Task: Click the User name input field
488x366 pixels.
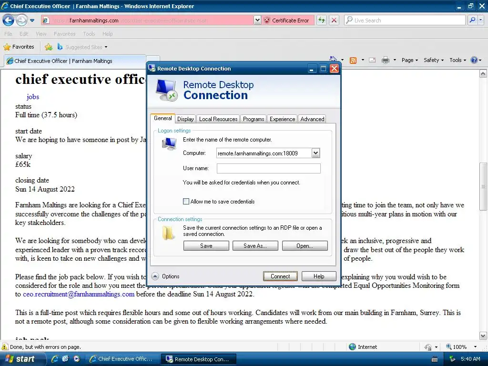Action: pos(269,168)
